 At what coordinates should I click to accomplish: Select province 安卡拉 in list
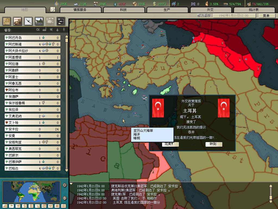coord(33,129)
